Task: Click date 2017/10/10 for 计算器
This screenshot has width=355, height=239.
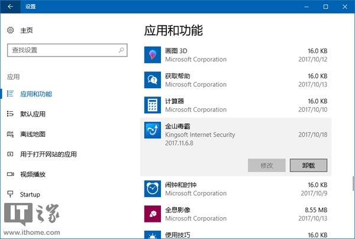Action: tap(313, 109)
